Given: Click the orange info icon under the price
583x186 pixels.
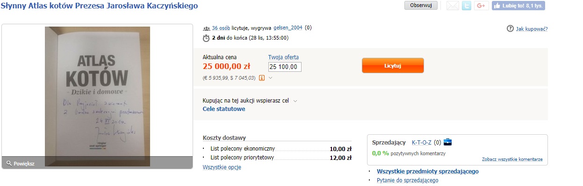Looking at the screenshot, I should [x=262, y=78].
